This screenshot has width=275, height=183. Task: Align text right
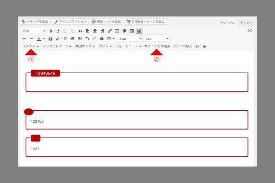[102, 31]
